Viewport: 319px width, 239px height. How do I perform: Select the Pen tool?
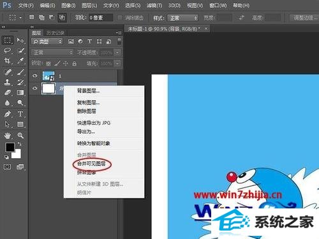tap(8, 114)
